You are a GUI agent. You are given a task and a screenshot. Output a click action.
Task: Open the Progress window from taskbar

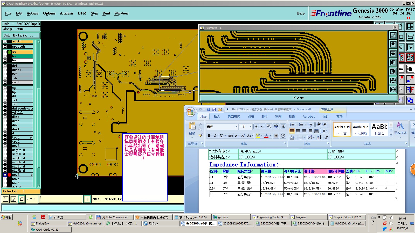tap(308, 217)
